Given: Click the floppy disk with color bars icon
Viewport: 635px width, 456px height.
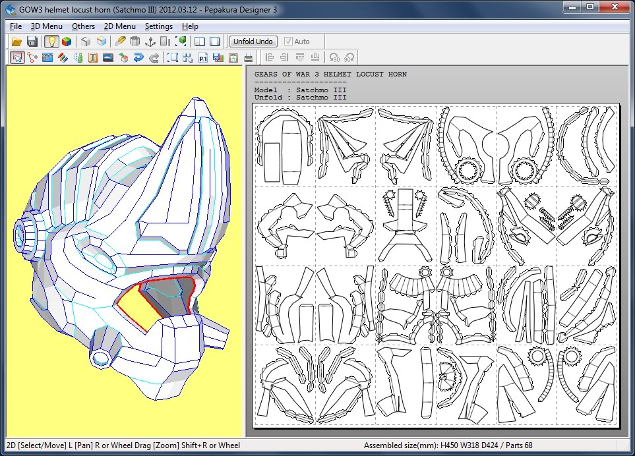Looking at the screenshot, I should click(x=218, y=57).
